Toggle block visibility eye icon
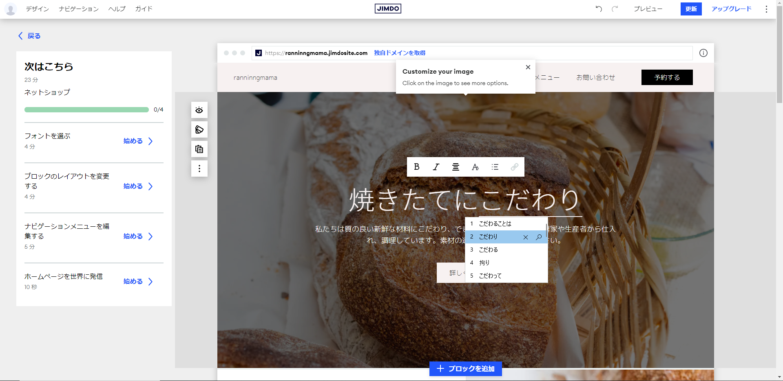Screen dimensions: 783x381 point(199,110)
